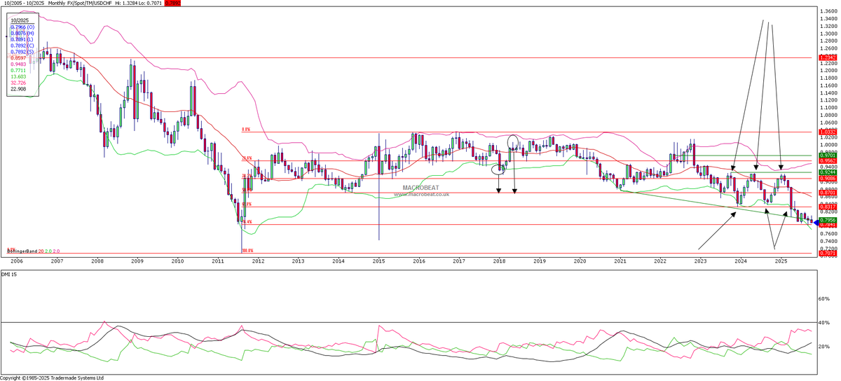
Task: Click the low value '0.7891 (L)'
Action: (22, 39)
